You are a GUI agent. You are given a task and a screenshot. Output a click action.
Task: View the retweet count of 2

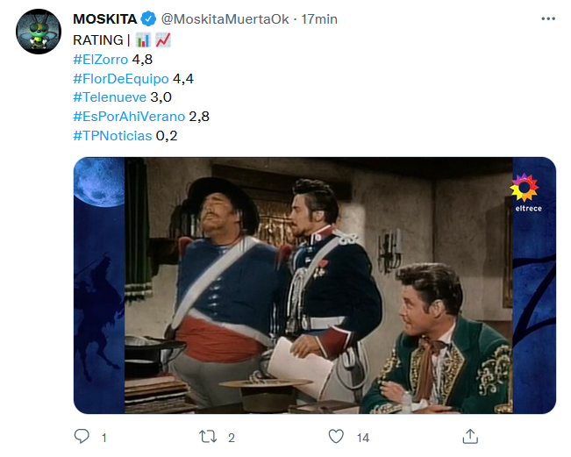click(x=232, y=438)
